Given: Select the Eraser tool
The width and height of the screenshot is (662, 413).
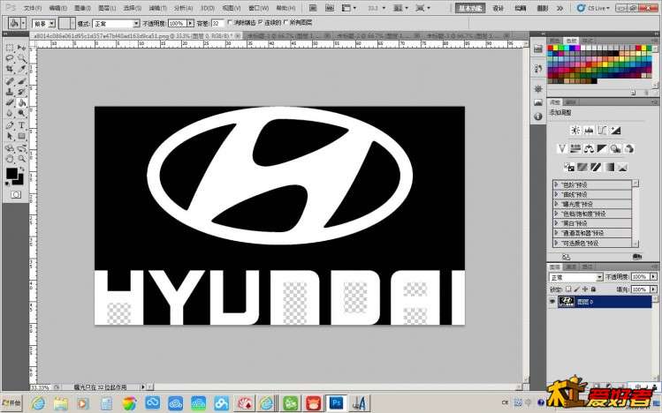Looking at the screenshot, I should click(x=10, y=102).
